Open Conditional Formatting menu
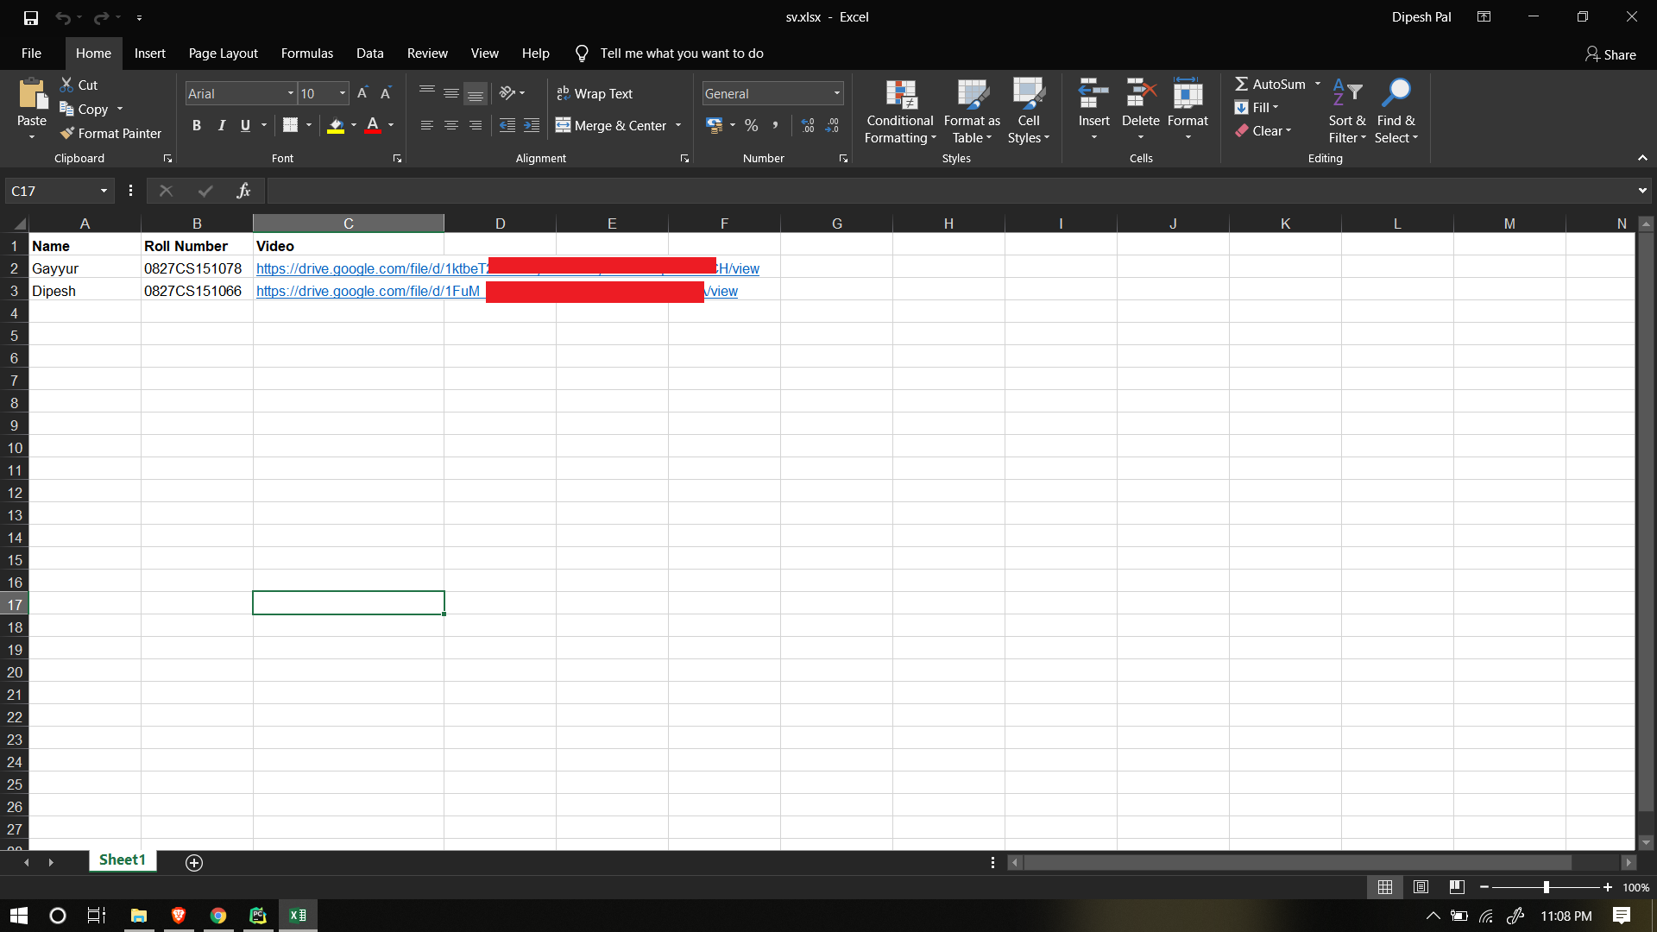 899,112
